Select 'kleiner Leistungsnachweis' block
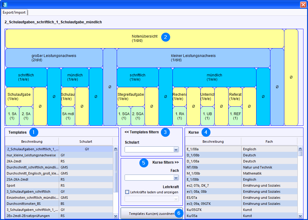308x220 pixels. 193,58
